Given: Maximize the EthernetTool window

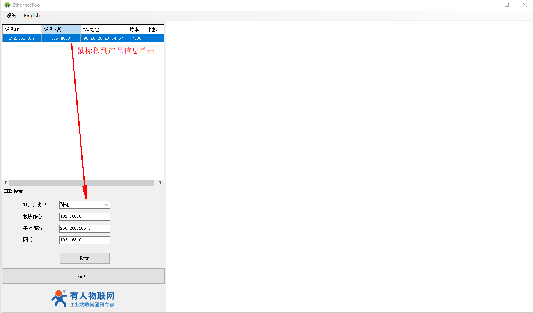Looking at the screenshot, I should 507,5.
